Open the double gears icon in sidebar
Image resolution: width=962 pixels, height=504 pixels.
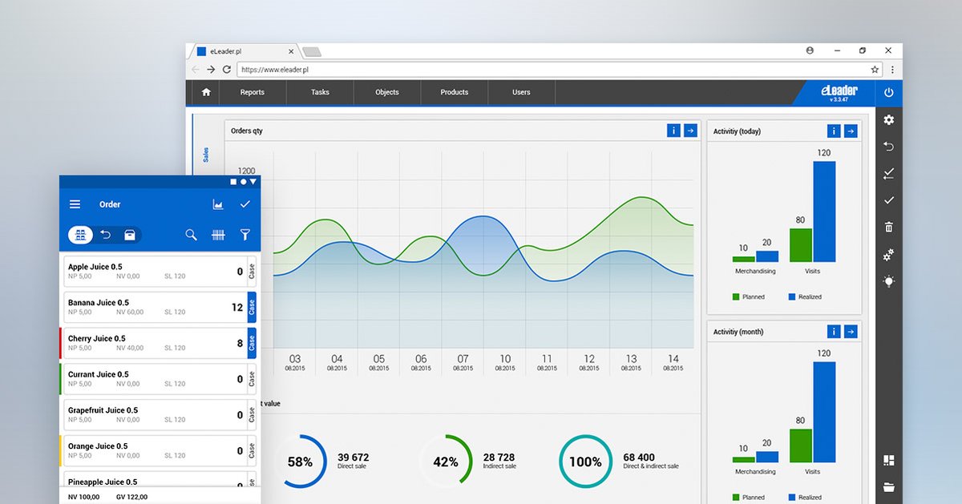click(888, 254)
